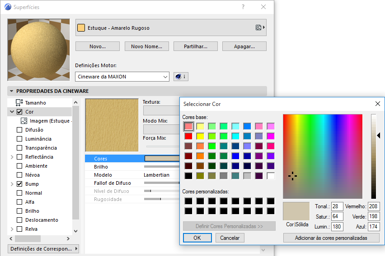This screenshot has height=256, width=385.
Task: Click the Azul value field
Action: (x=374, y=226)
